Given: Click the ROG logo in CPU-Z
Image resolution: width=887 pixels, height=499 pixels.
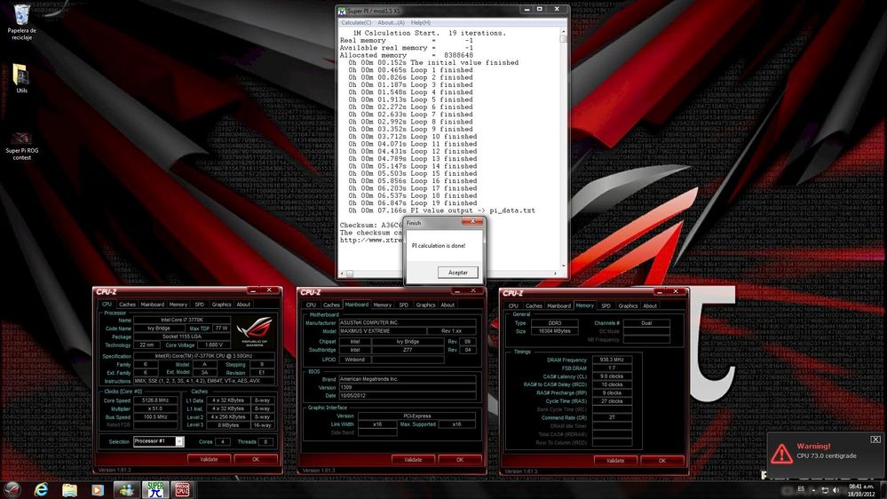Looking at the screenshot, I should 255,330.
